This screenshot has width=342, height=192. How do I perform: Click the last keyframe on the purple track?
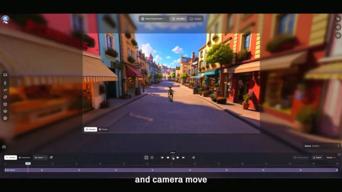[301, 170]
